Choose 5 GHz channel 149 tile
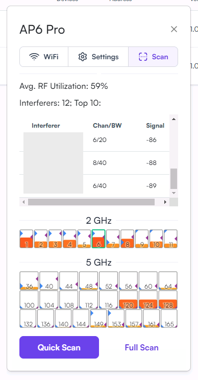 (x=98, y=318)
